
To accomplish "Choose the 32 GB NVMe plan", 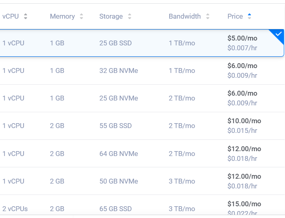I will (119, 71).
